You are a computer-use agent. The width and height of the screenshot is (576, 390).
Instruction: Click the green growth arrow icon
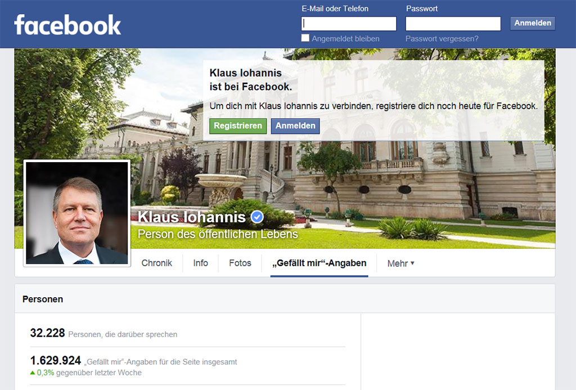pyautogui.click(x=33, y=373)
